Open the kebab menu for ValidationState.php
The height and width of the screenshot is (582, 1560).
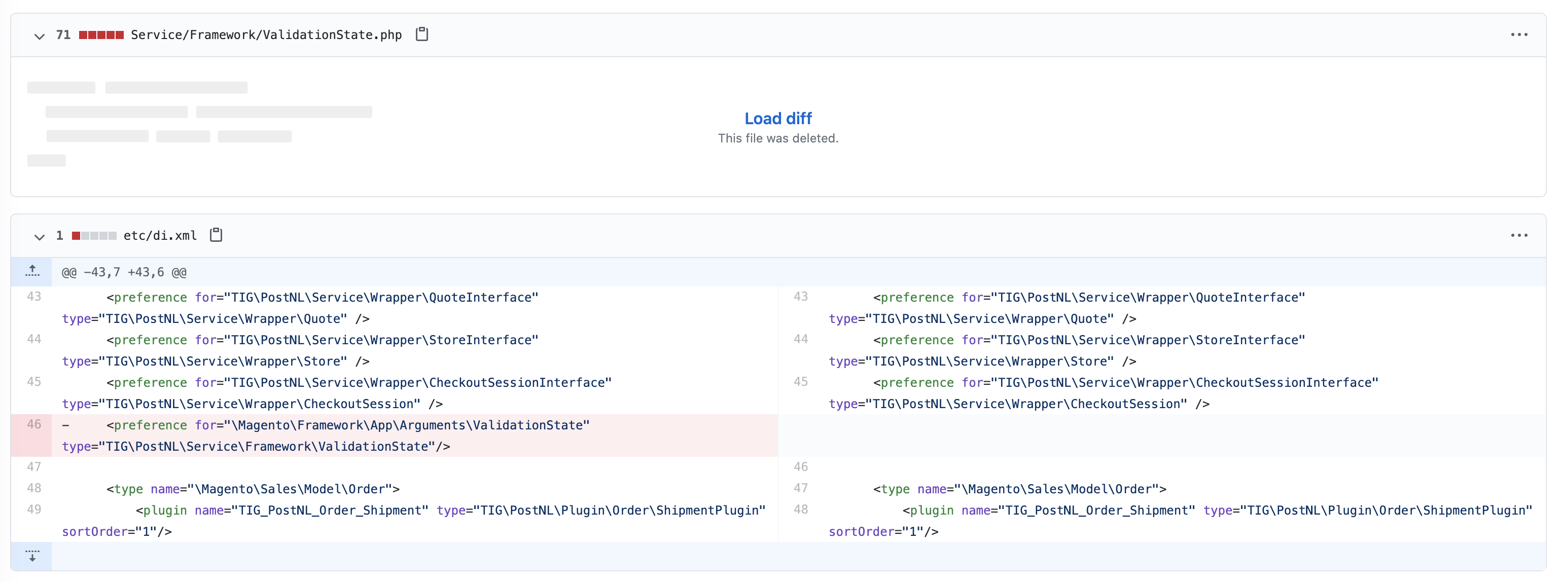tap(1520, 34)
